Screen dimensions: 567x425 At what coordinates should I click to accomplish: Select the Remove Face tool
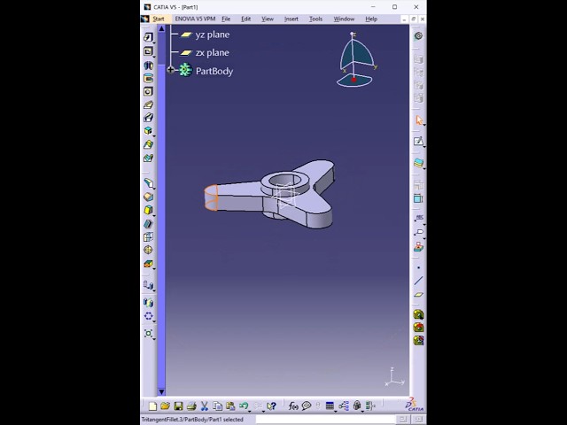[x=148, y=264]
